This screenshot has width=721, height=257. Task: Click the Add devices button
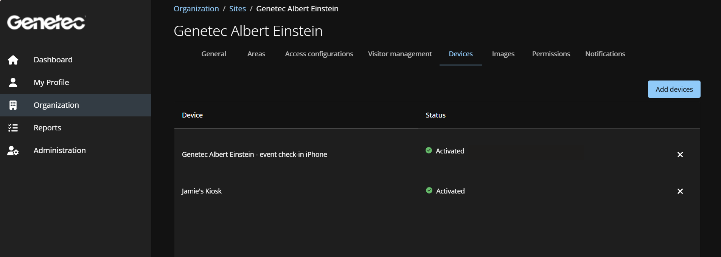674,89
